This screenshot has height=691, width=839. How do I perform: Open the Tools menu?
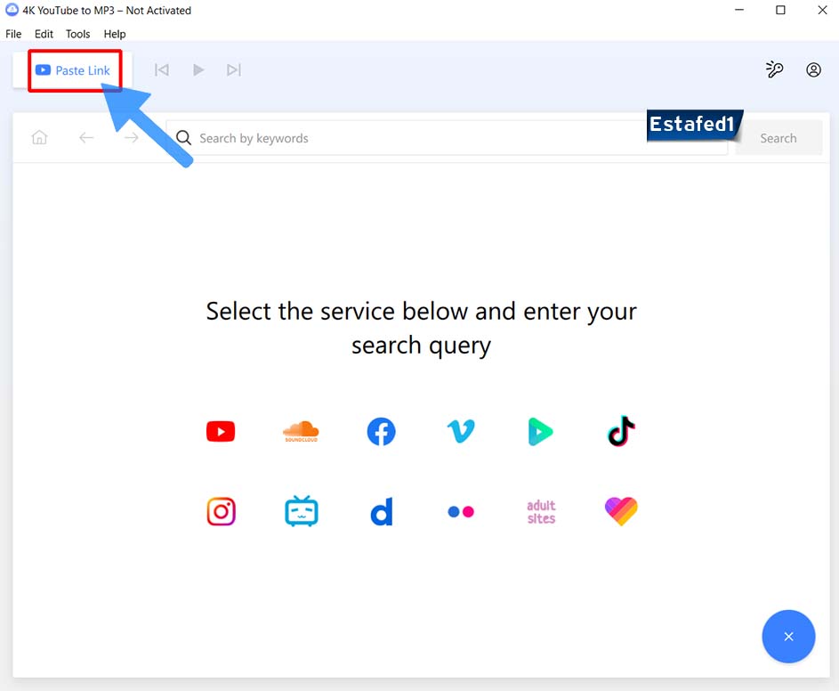pos(77,34)
